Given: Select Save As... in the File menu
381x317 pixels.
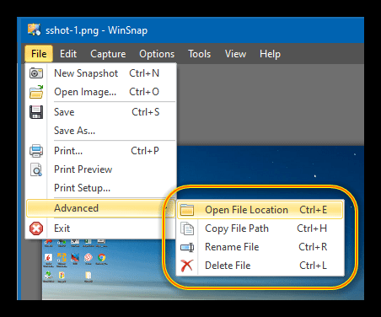Looking at the screenshot, I should 101,131.
